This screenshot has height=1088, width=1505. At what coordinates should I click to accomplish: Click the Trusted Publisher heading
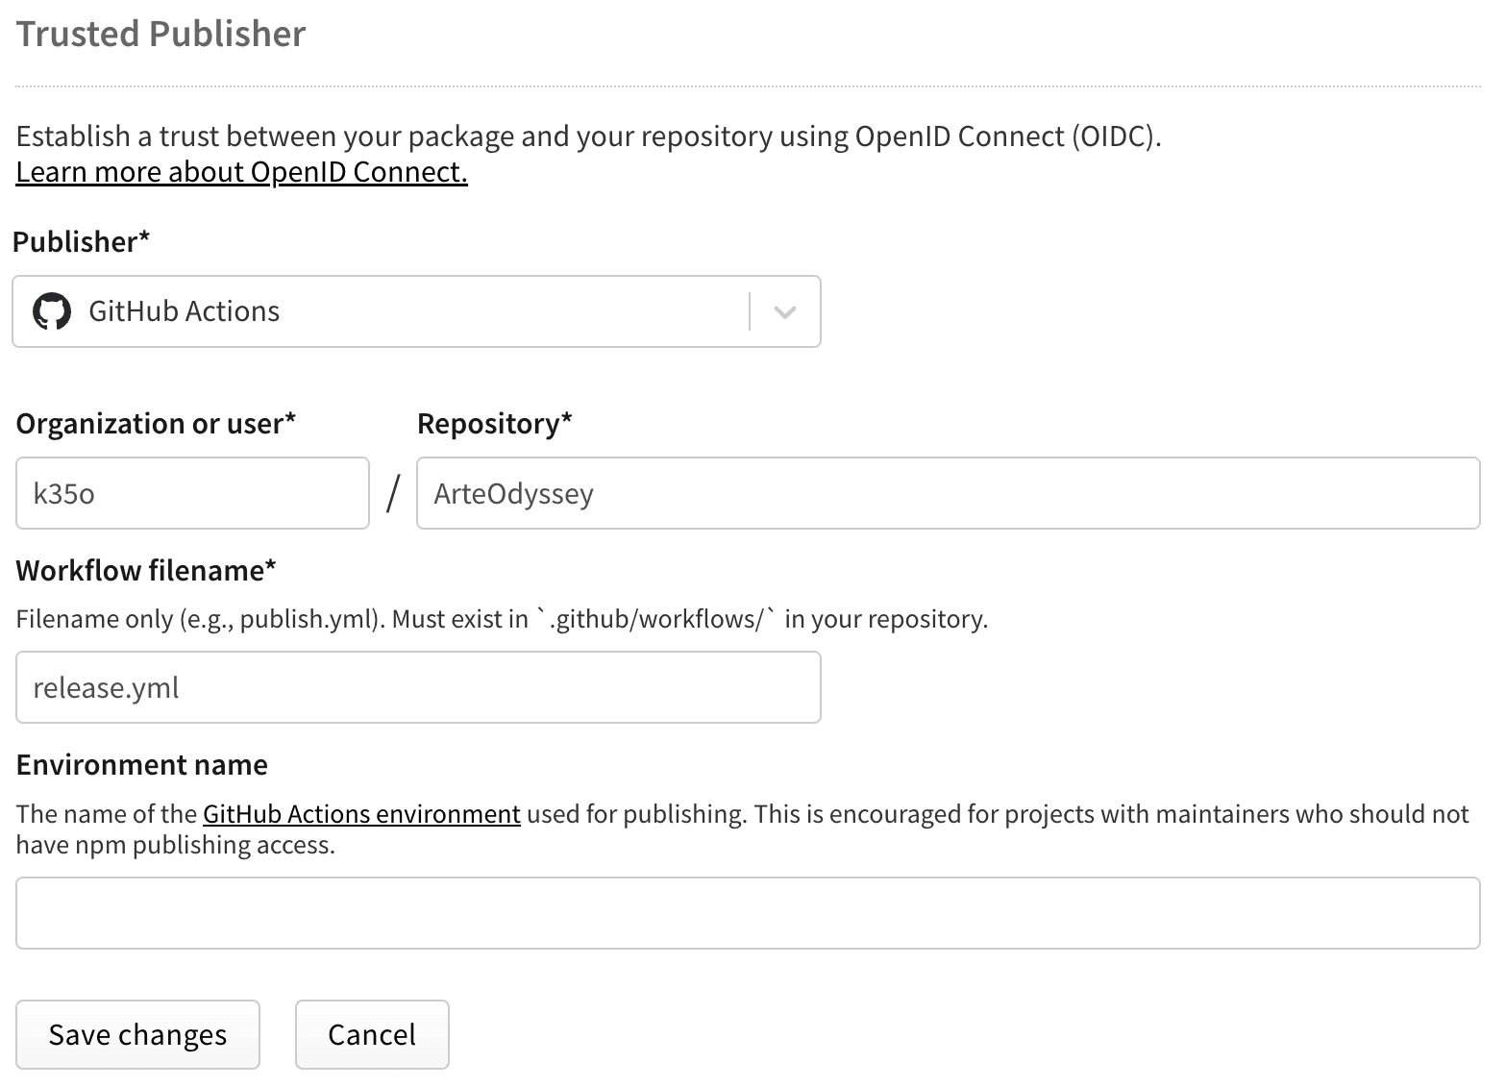[160, 34]
